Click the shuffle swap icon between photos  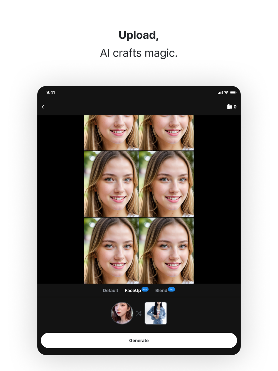point(139,313)
